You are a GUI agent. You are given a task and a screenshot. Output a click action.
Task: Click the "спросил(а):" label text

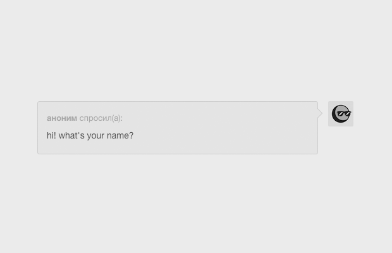click(101, 118)
